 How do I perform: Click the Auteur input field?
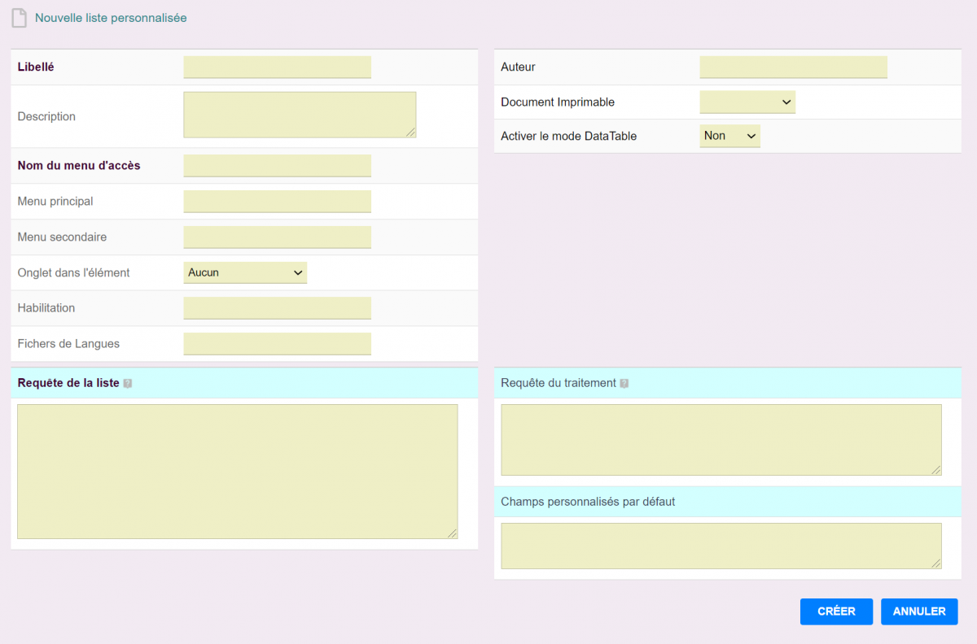pyautogui.click(x=793, y=67)
